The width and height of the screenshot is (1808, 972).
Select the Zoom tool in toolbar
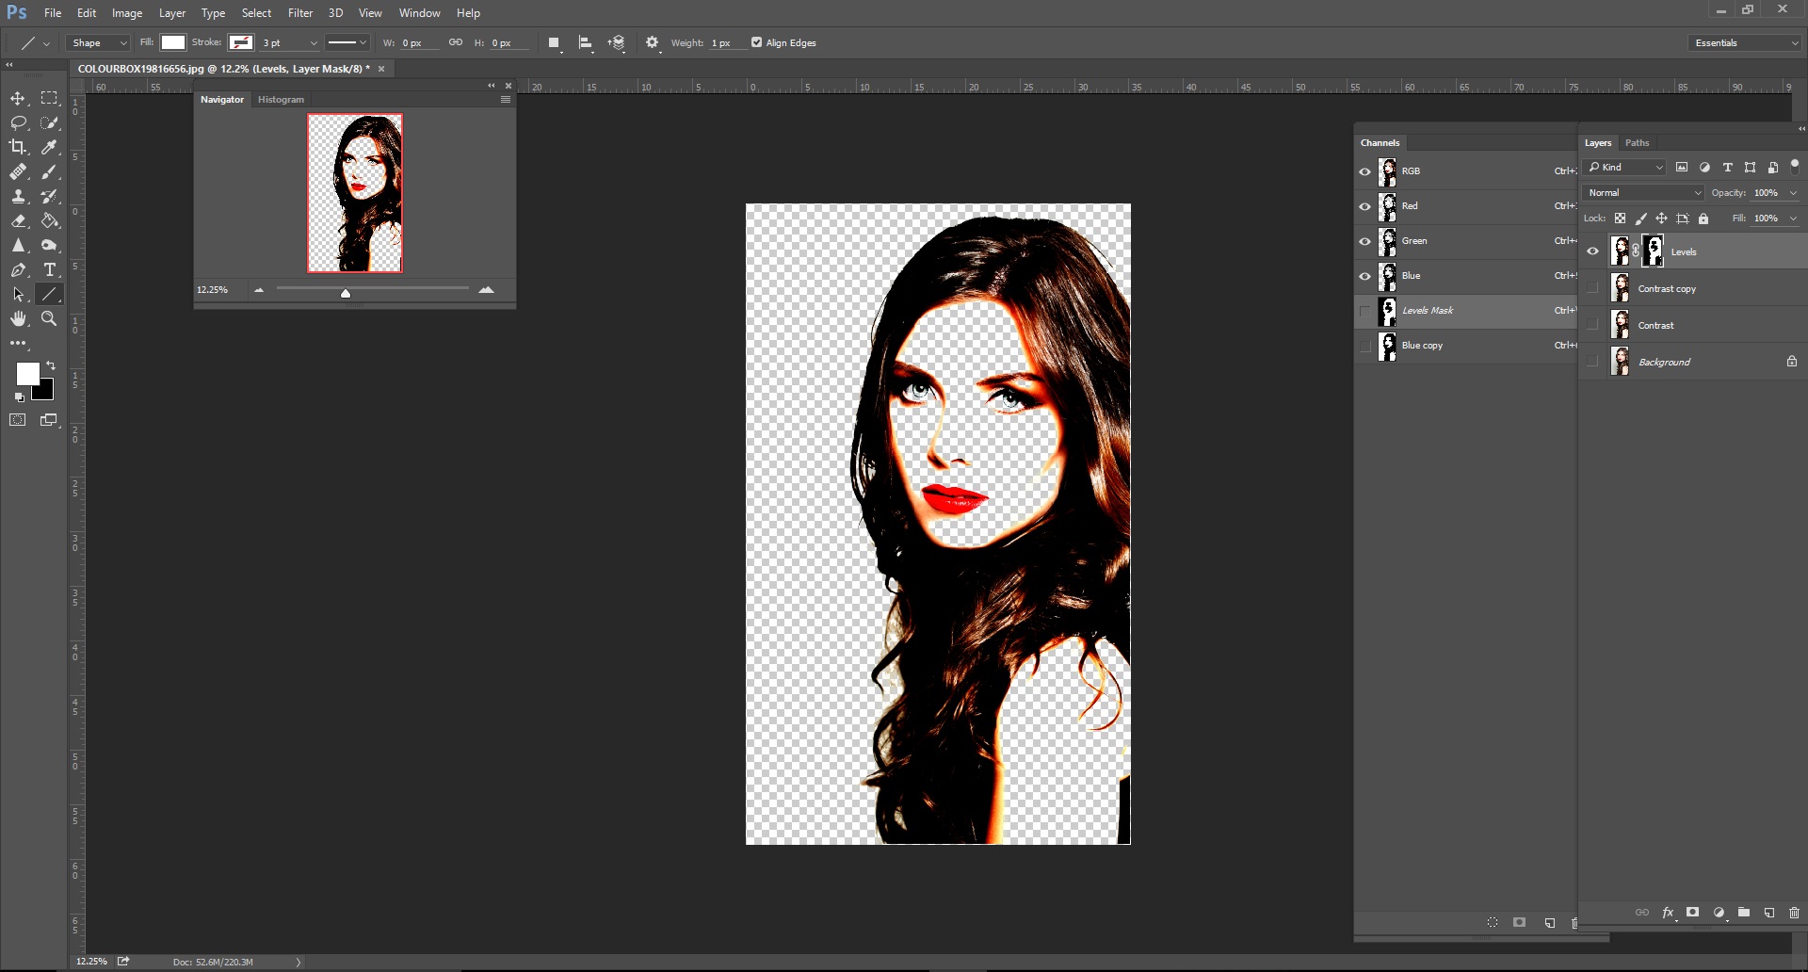(x=49, y=319)
